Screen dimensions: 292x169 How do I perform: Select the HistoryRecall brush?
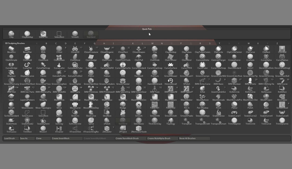[x=171, y=82]
